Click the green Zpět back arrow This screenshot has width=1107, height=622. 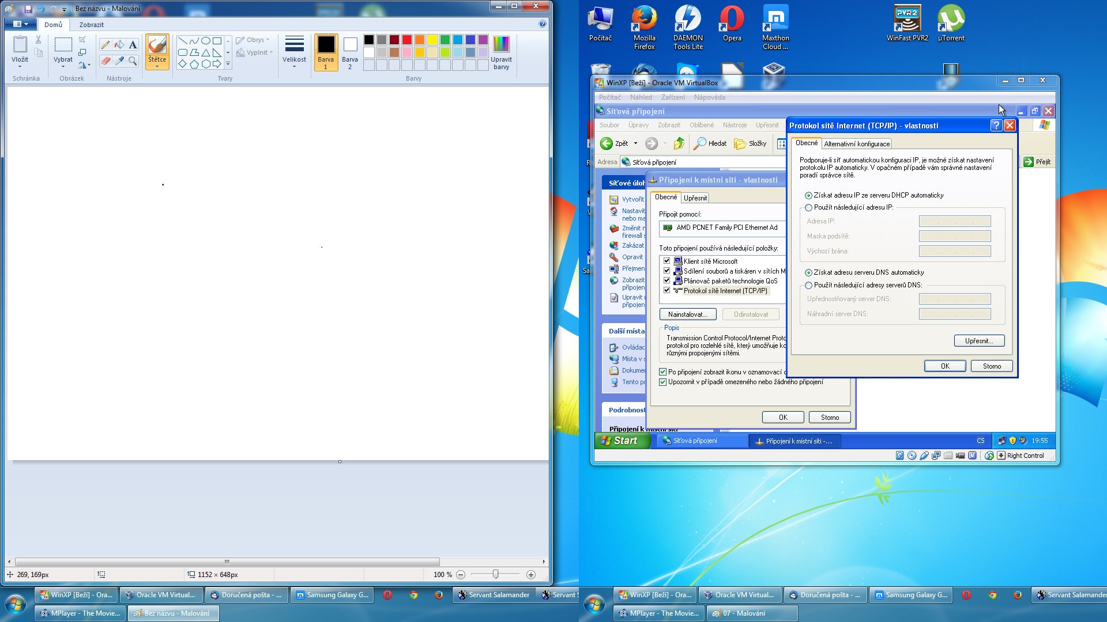pyautogui.click(x=607, y=143)
